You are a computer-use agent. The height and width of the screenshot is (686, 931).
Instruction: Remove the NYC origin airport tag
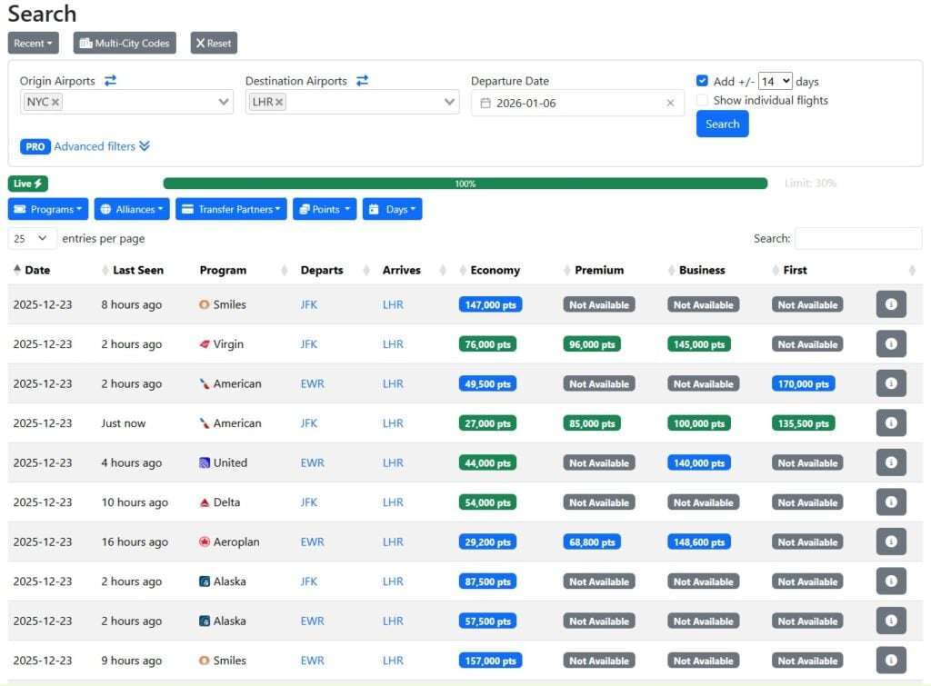pyautogui.click(x=55, y=102)
